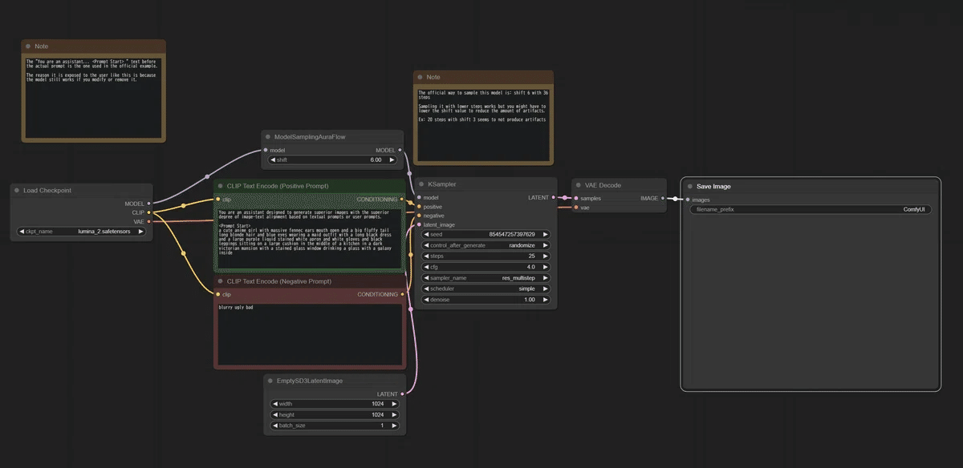Select the Save Image node title

[x=713, y=187]
